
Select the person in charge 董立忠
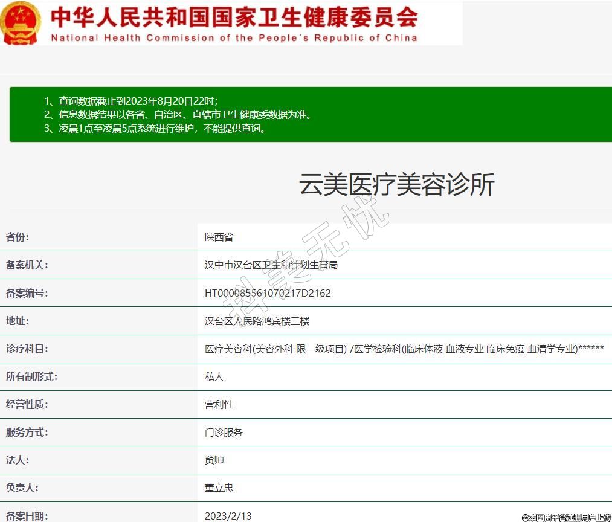[219, 488]
